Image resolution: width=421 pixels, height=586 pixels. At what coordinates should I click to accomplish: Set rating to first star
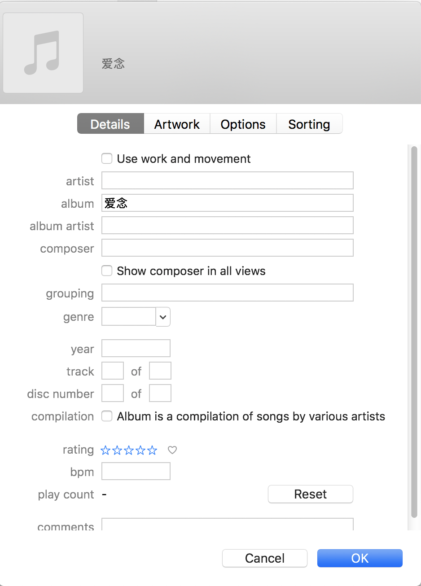[x=105, y=450]
